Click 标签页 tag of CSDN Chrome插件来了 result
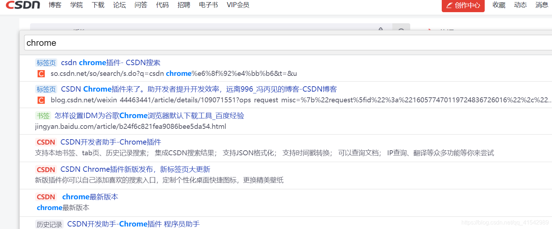Viewport: 552px width, 229px height. (x=46, y=89)
